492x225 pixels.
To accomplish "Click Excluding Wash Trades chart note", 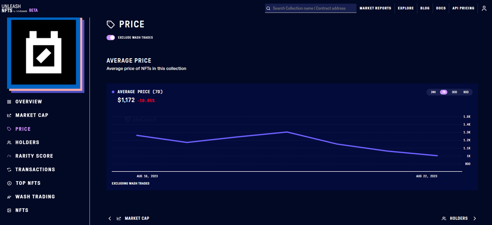I will tap(130, 184).
